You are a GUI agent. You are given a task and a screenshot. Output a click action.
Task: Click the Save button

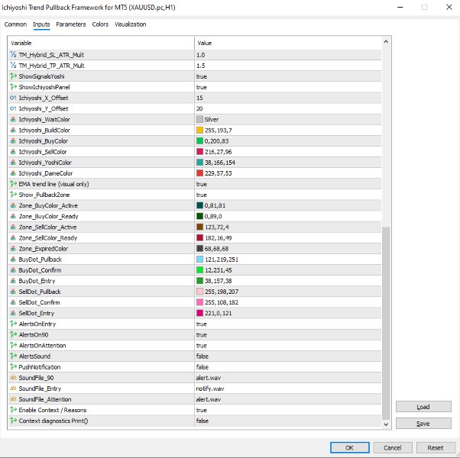423,424
